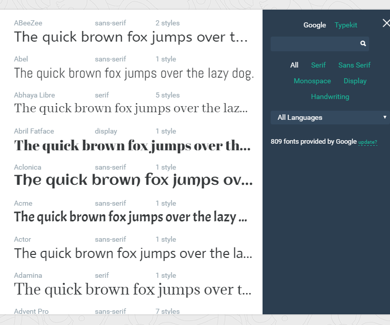Filter fonts by Serif

(318, 65)
